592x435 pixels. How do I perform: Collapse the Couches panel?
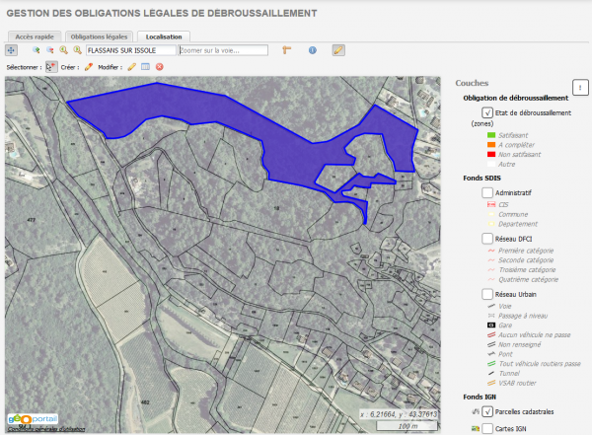[581, 88]
